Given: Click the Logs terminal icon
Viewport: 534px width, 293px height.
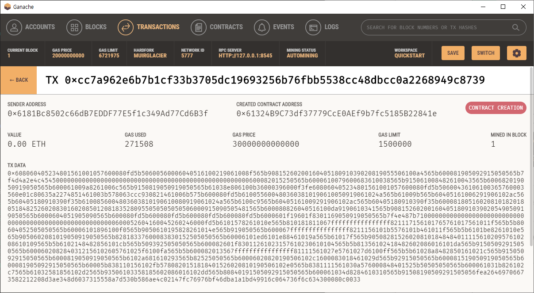Looking at the screenshot, I should click(313, 27).
